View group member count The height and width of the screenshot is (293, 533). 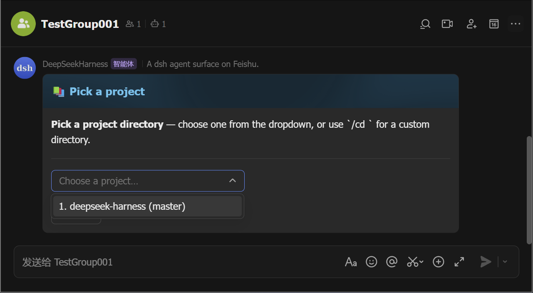134,24
